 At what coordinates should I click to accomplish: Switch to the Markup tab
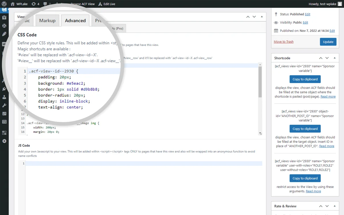coord(47,21)
